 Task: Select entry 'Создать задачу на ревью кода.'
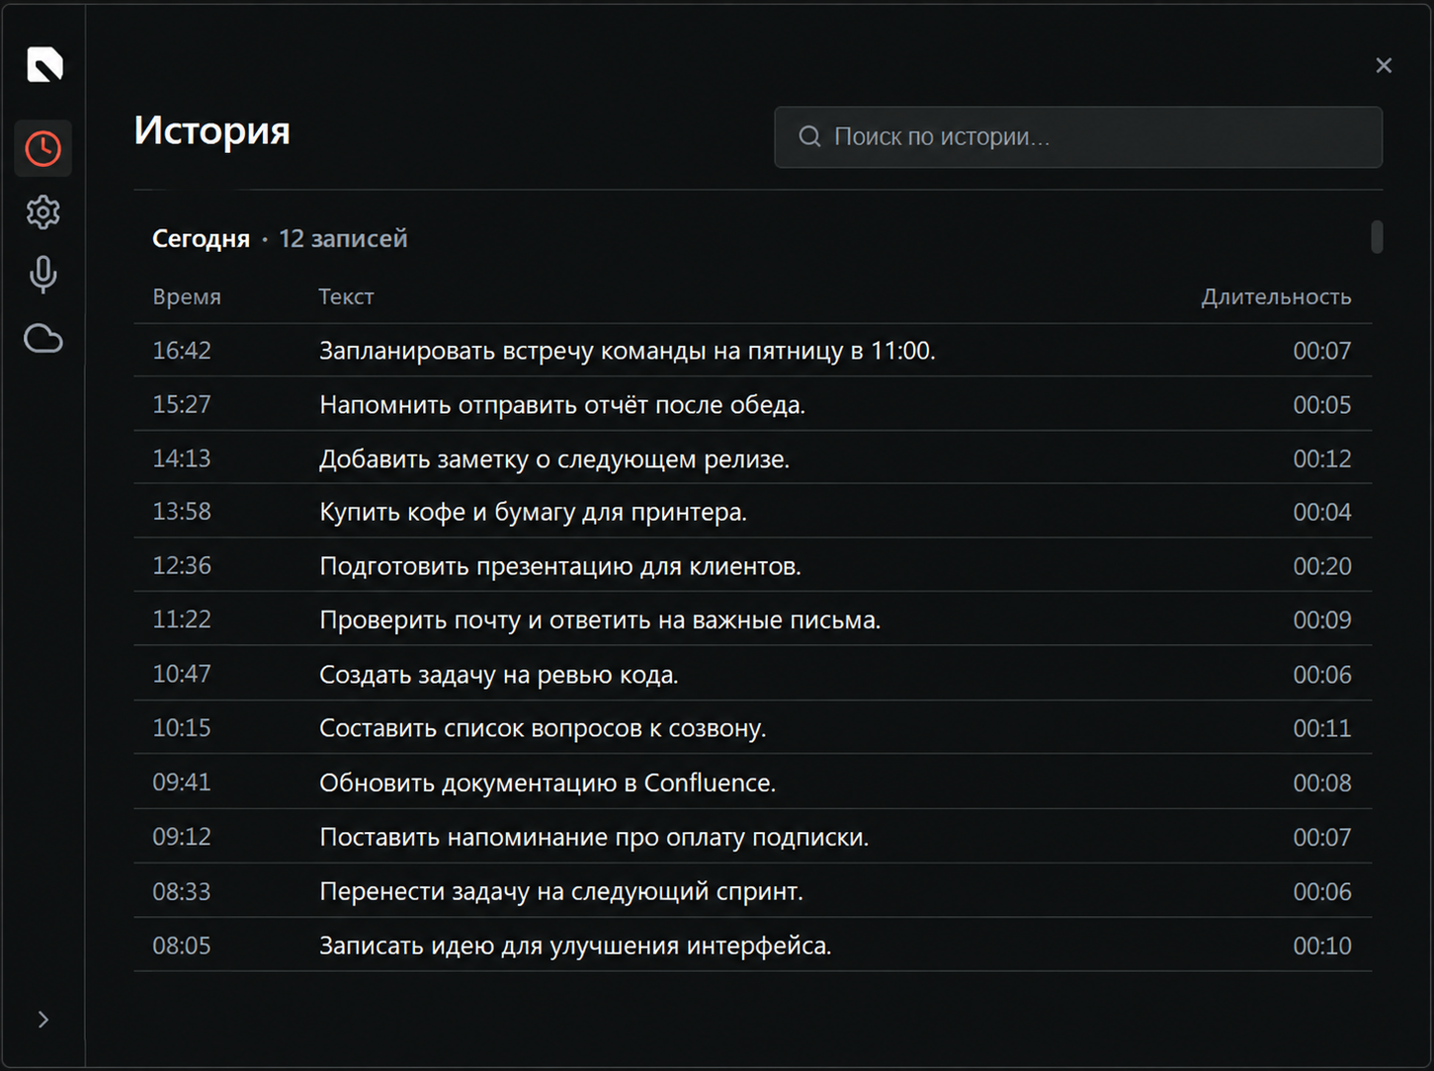(x=753, y=675)
